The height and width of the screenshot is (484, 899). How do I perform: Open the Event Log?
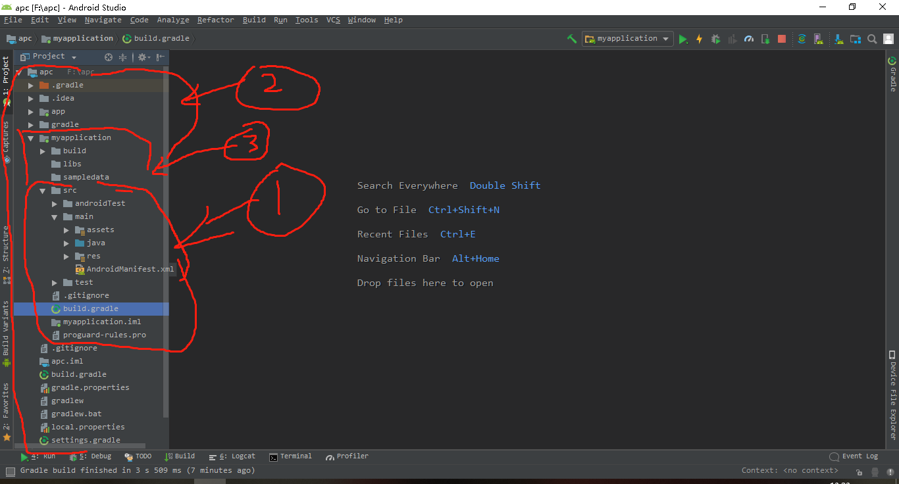coord(854,456)
